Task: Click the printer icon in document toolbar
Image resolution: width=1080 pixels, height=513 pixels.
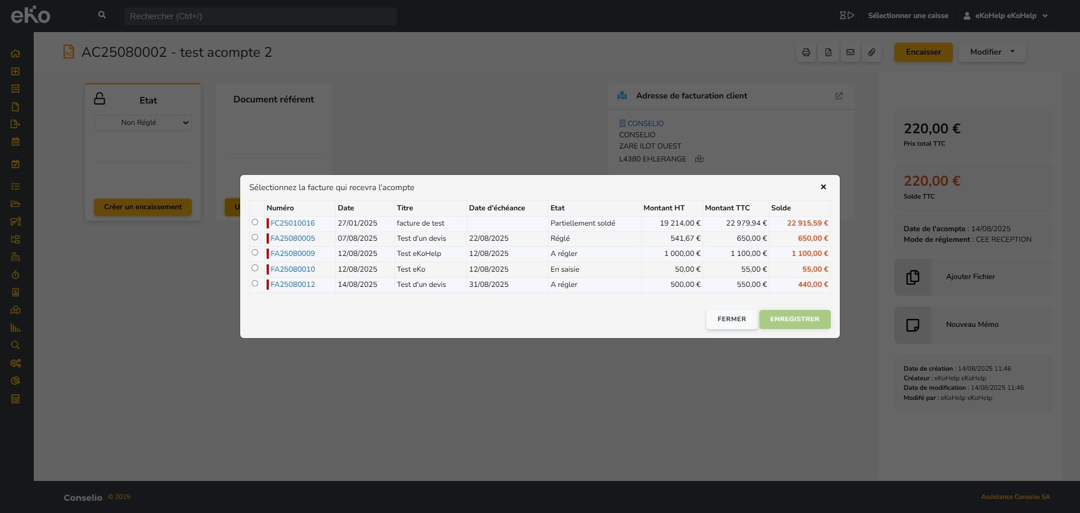Action: (806, 52)
